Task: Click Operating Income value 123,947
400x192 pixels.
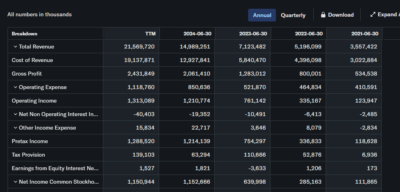Action: 366,101
